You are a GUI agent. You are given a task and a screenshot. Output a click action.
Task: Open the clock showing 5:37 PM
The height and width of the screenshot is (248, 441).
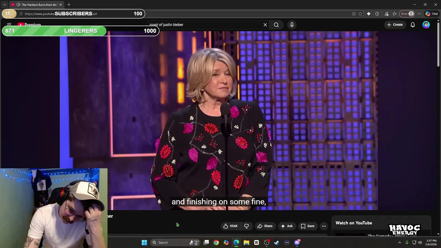[431, 242]
